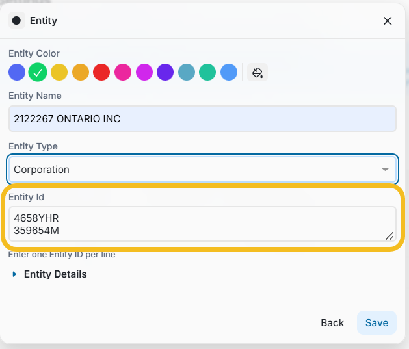This screenshot has width=409, height=349.
Task: Select the indigo blue entity color
Action: click(17, 72)
